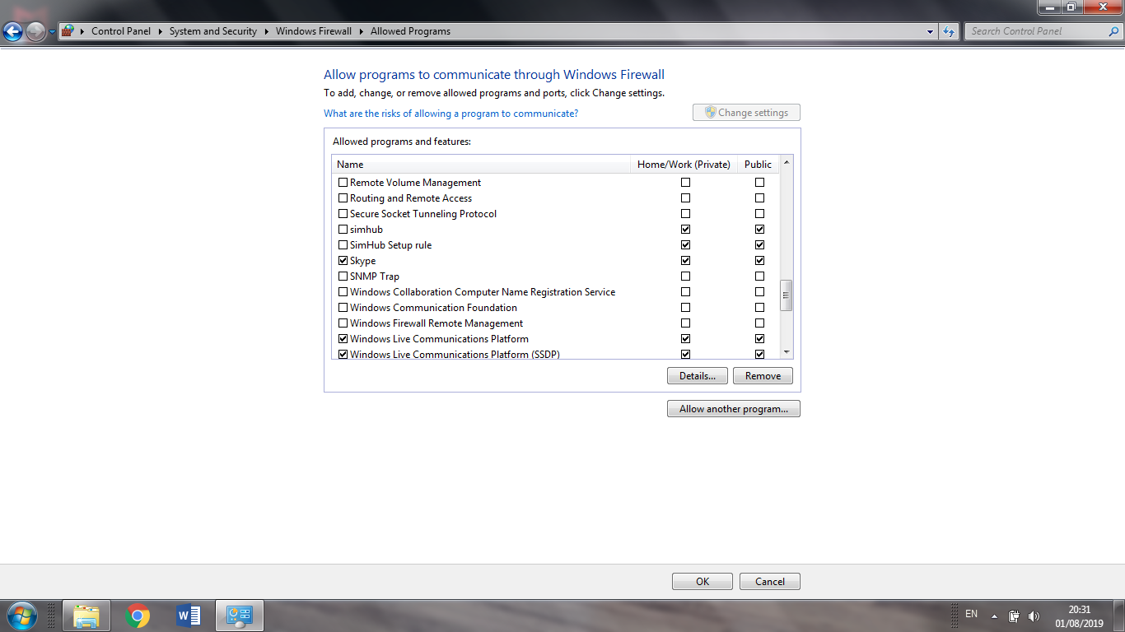Refresh the page using the refresh icon
Image resolution: width=1125 pixels, height=632 pixels.
(949, 31)
